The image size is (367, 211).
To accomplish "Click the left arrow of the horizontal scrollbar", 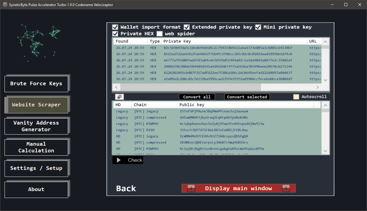I will 116,87.
